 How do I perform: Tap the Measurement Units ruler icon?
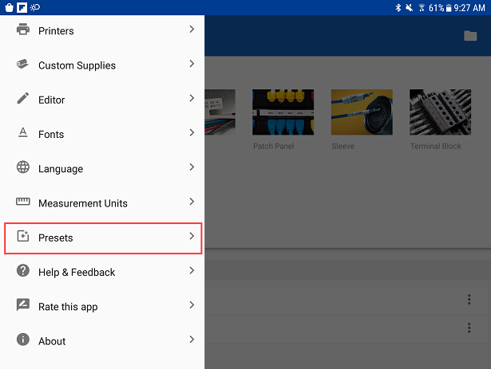pyautogui.click(x=22, y=202)
